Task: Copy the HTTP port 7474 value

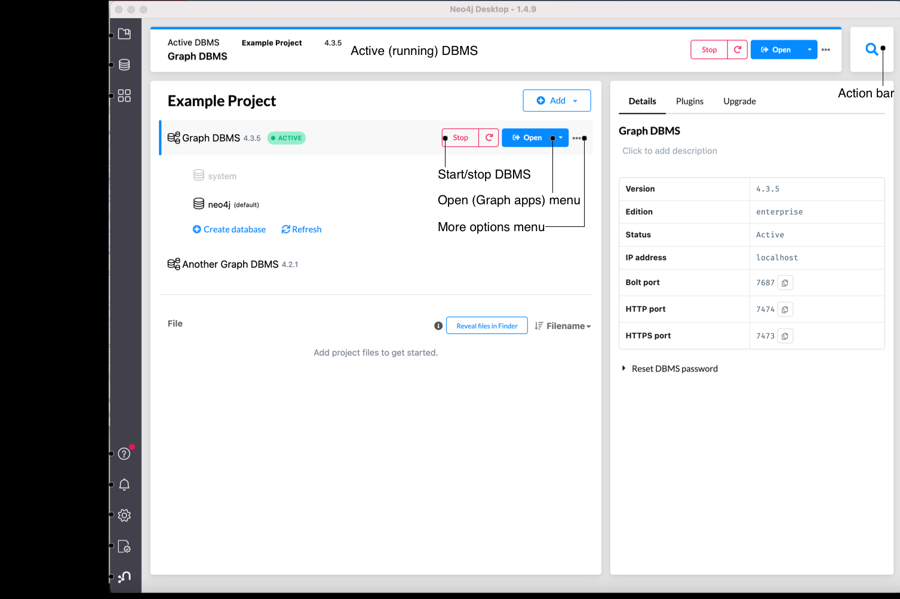Action: (785, 309)
